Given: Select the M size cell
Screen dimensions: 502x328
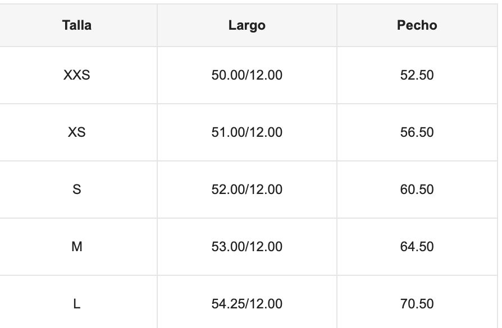Looking at the screenshot, I should pyautogui.click(x=77, y=247).
